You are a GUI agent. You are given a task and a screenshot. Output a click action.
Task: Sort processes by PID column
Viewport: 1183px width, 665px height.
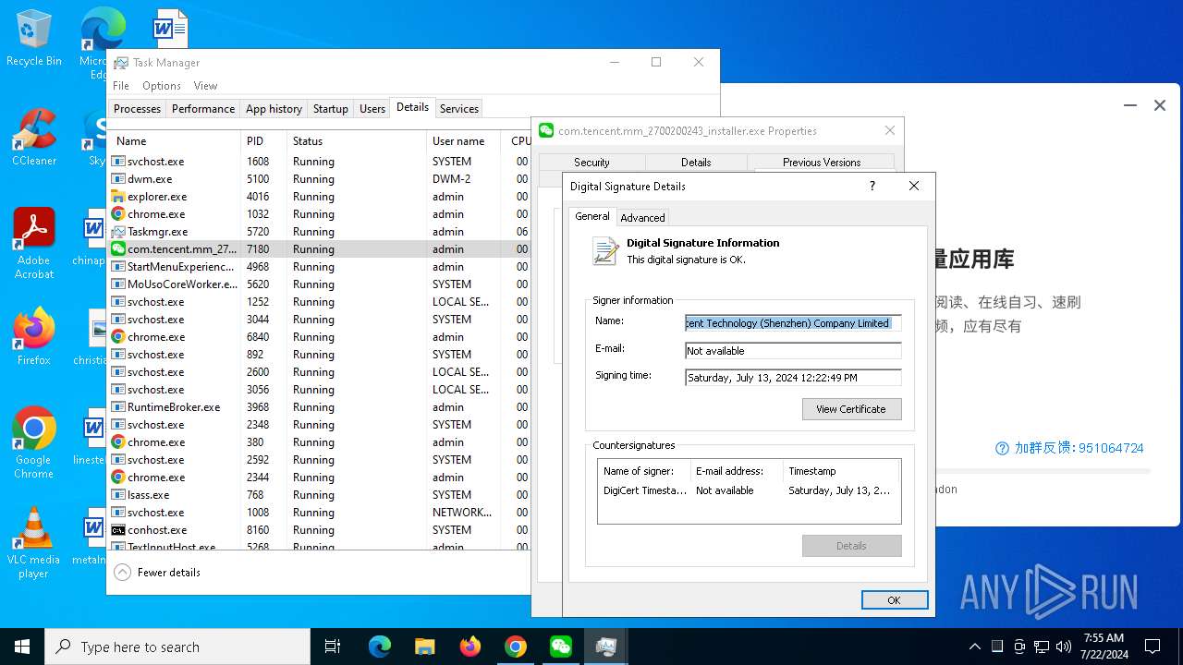263,141
